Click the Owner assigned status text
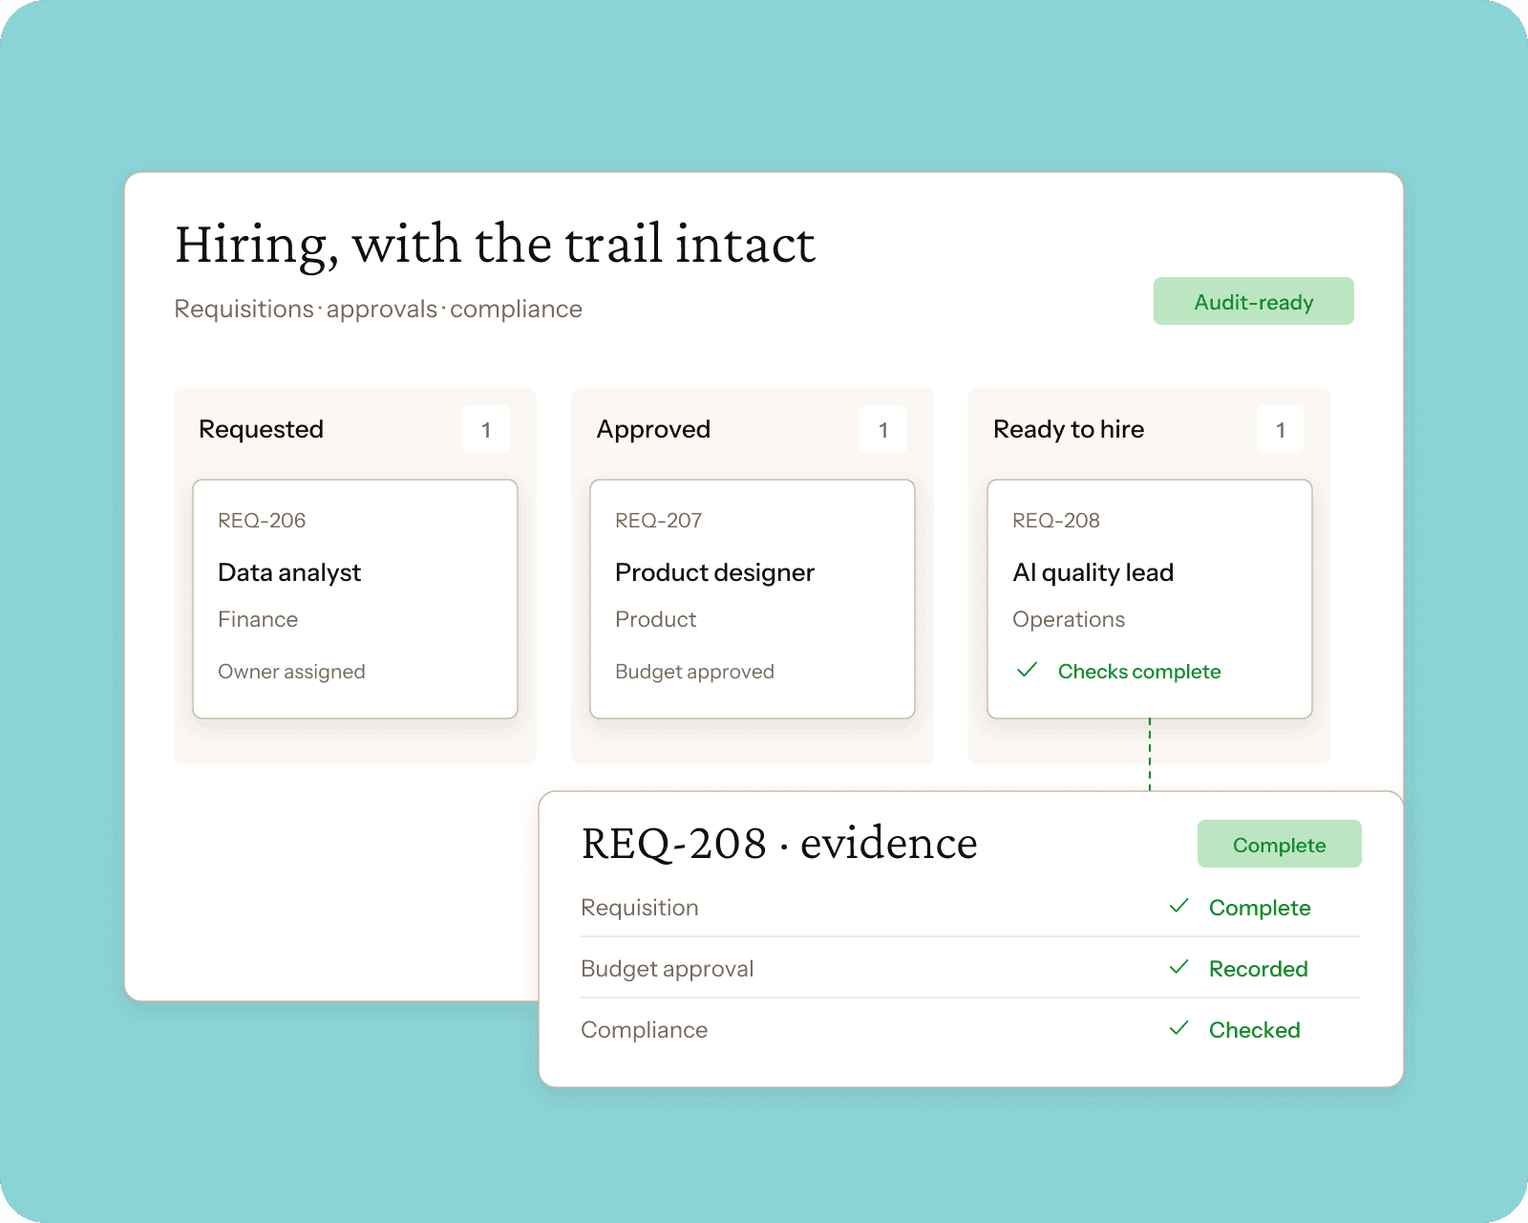Image resolution: width=1528 pixels, height=1223 pixels. tap(291, 671)
